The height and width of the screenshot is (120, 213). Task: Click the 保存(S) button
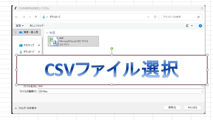point(172,107)
